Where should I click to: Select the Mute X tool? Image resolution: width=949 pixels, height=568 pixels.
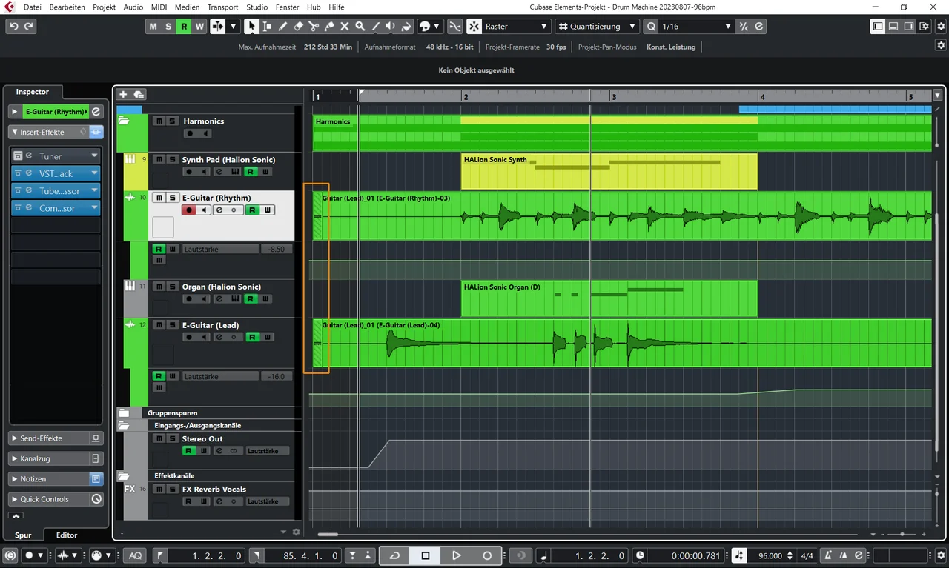pos(345,26)
